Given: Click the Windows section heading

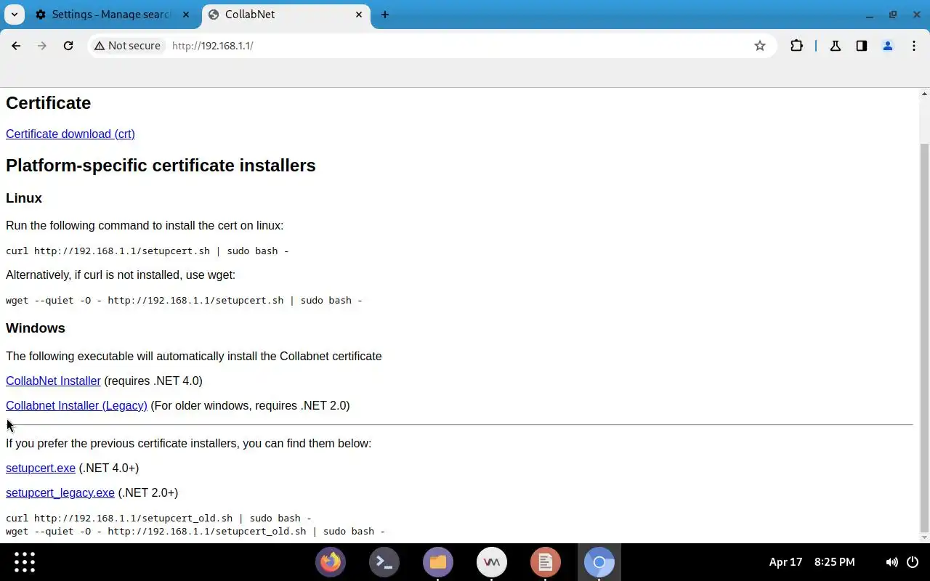Looking at the screenshot, I should pos(36,328).
